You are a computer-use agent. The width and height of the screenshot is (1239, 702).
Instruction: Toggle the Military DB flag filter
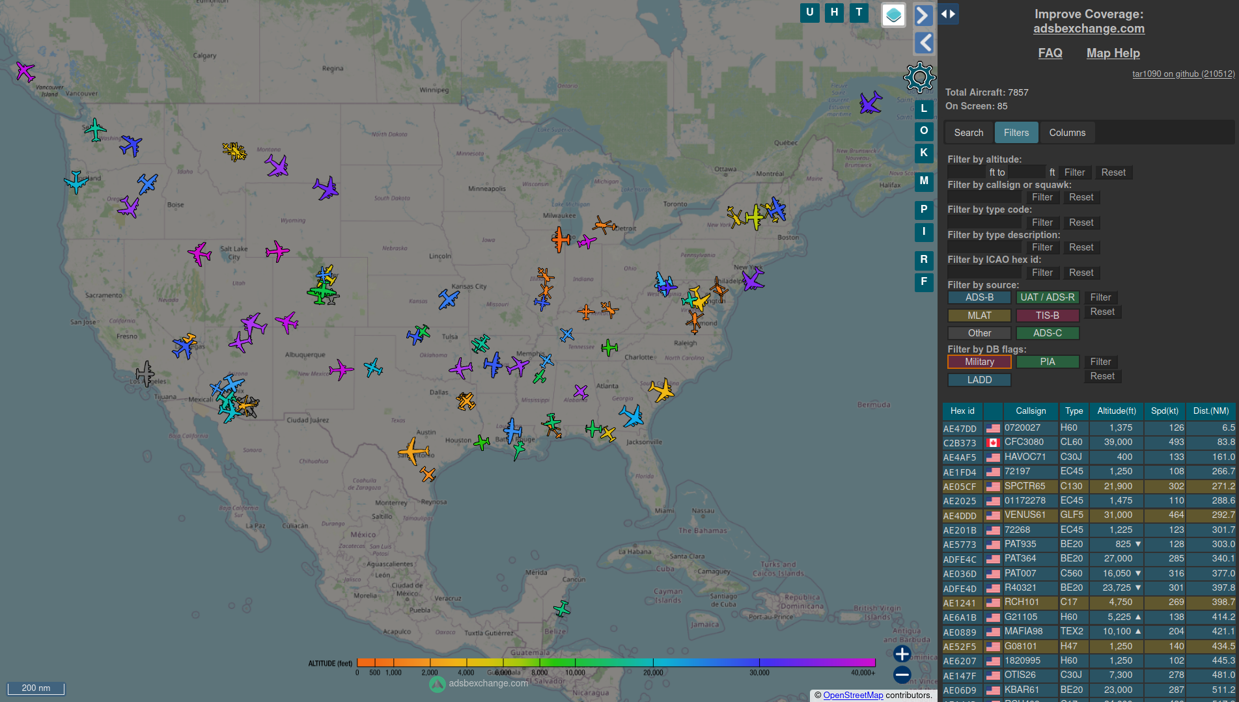[979, 362]
